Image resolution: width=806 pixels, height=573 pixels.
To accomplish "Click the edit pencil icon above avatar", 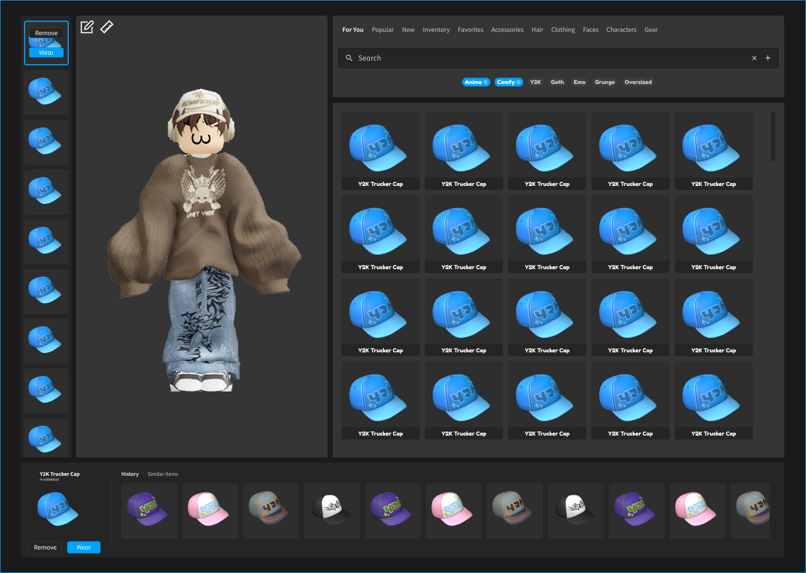I will [x=87, y=27].
